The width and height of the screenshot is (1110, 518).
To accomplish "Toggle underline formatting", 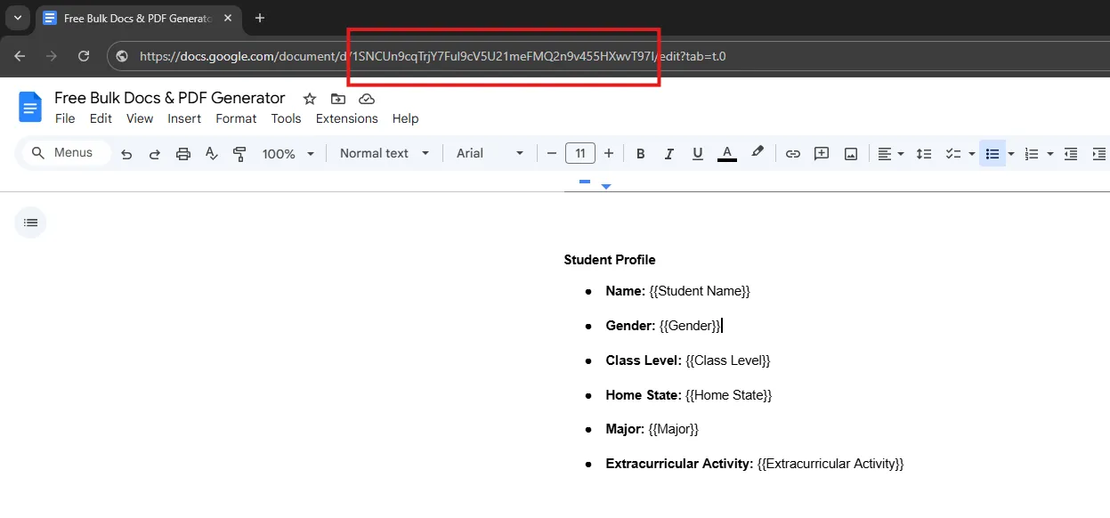I will tap(698, 154).
